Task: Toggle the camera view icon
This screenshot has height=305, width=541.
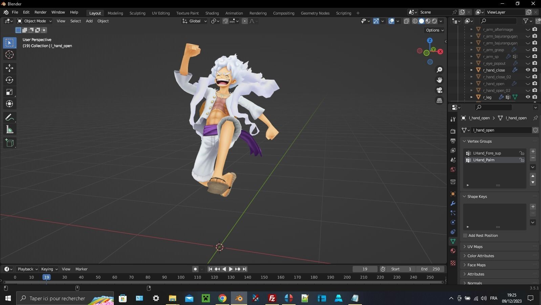Action: click(x=439, y=90)
